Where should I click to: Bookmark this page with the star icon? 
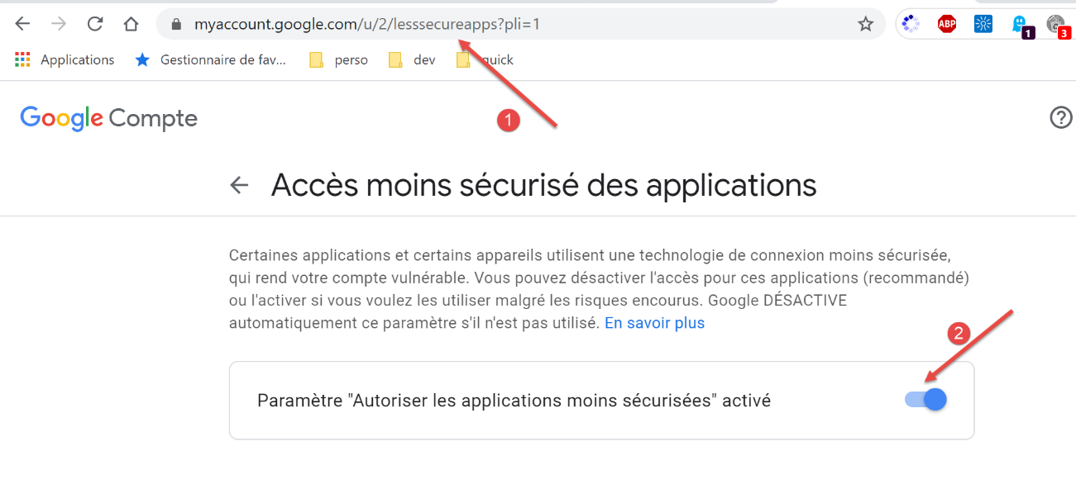pos(865,24)
